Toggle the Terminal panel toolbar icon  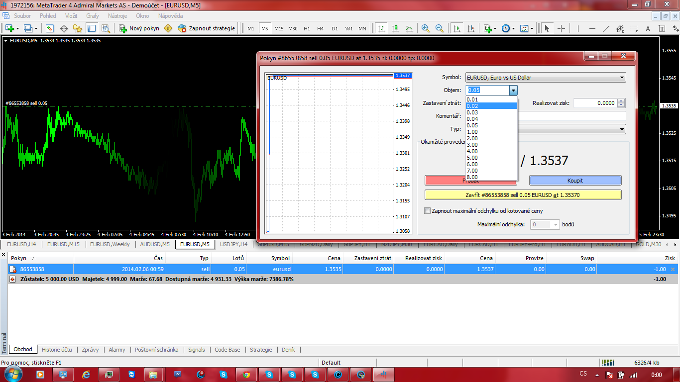(x=92, y=28)
